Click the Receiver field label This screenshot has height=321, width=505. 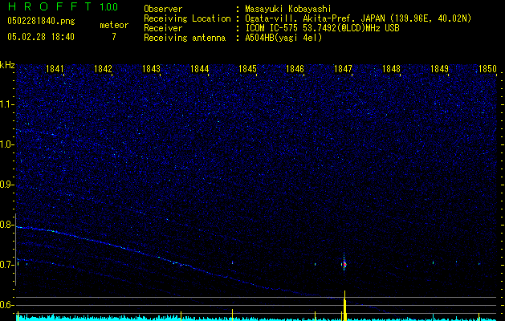[163, 28]
